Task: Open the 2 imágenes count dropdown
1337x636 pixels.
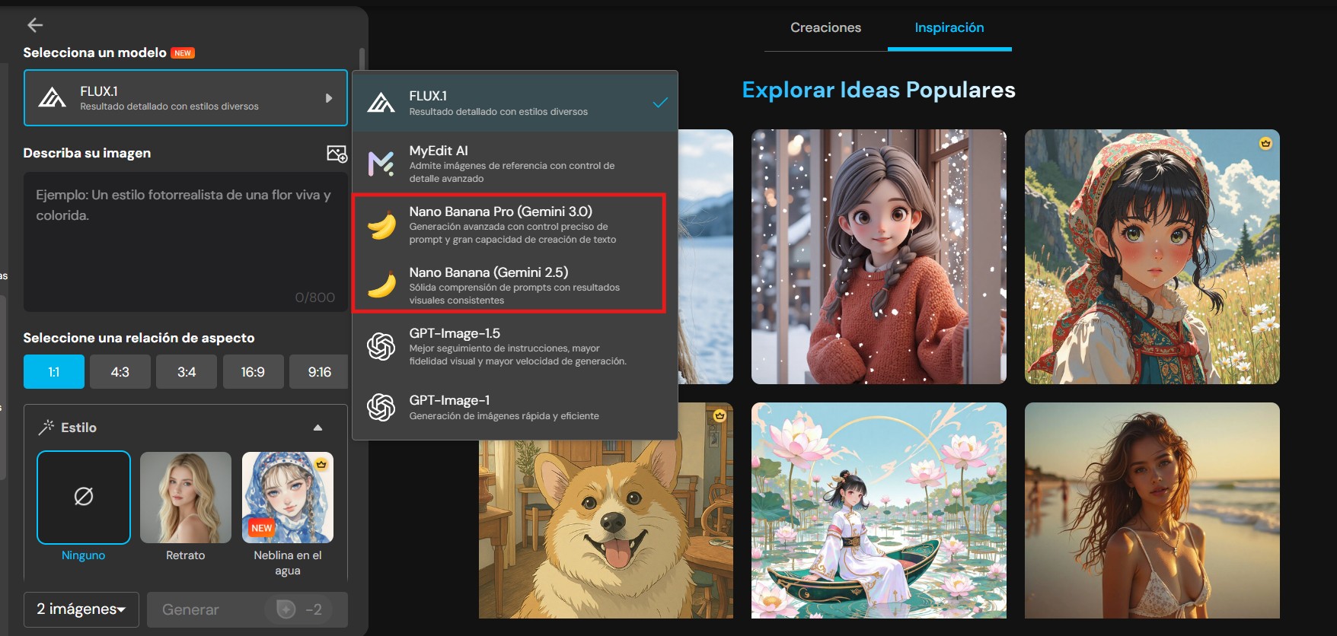Action: point(81,609)
